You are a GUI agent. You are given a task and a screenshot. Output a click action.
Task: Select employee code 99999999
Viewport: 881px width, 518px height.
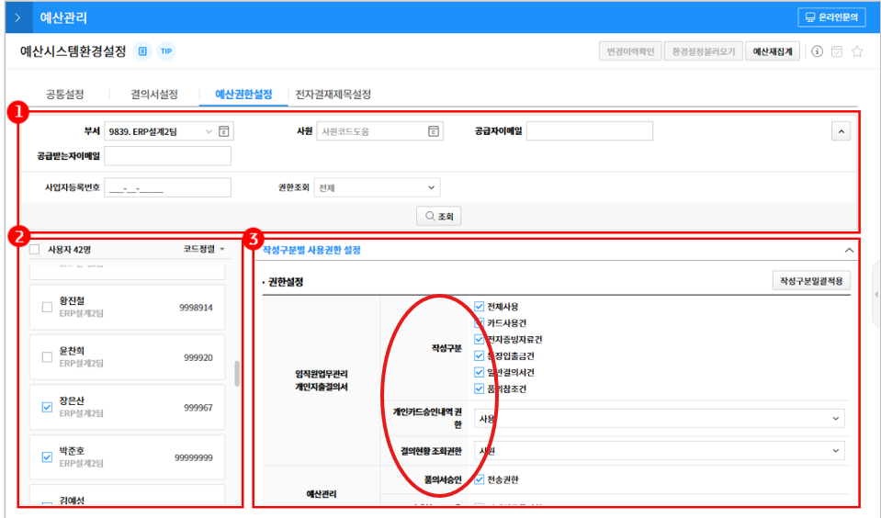pyautogui.click(x=193, y=457)
